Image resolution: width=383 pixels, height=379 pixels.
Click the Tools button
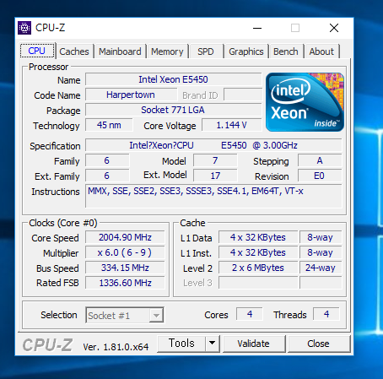pos(181,343)
